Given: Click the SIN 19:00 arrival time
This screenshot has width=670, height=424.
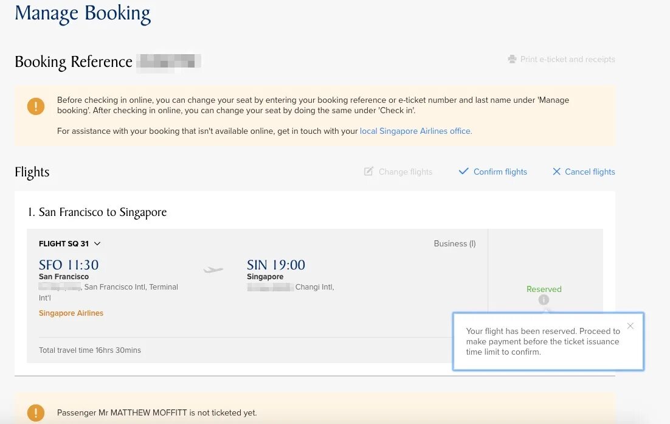Looking at the screenshot, I should (276, 265).
